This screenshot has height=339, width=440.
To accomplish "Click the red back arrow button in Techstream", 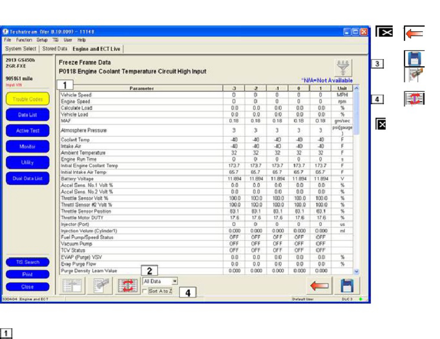I will click(320, 286).
